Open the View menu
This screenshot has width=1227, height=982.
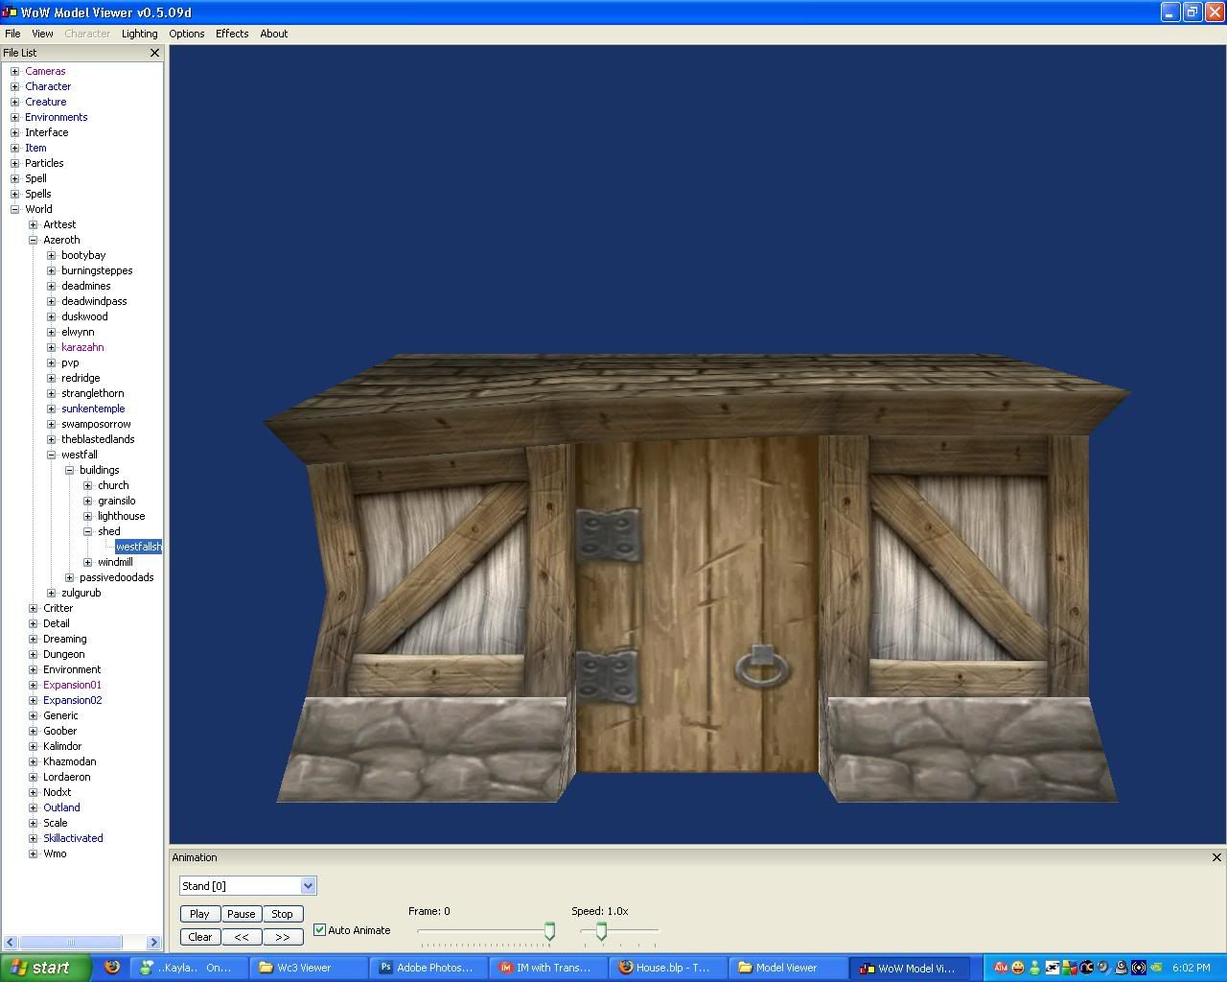coord(42,34)
